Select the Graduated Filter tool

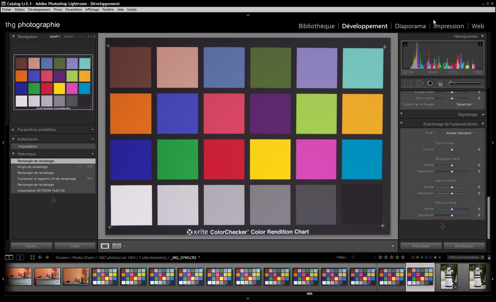point(440,83)
